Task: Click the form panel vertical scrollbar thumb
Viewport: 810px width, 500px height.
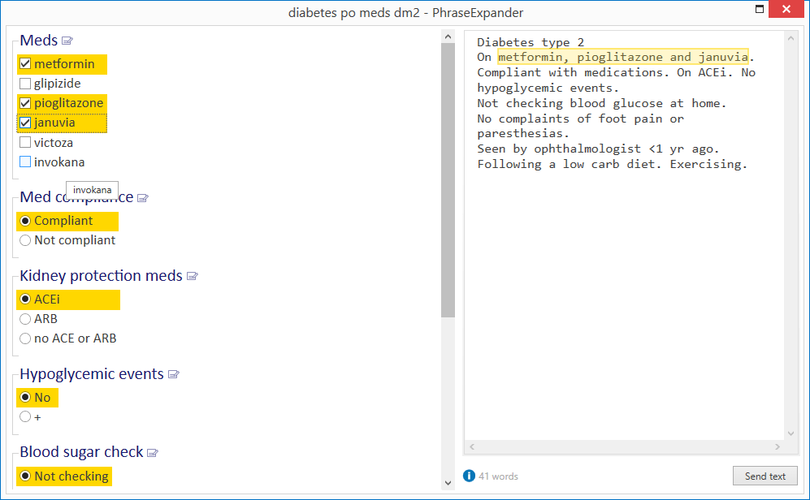Action: click(x=448, y=180)
